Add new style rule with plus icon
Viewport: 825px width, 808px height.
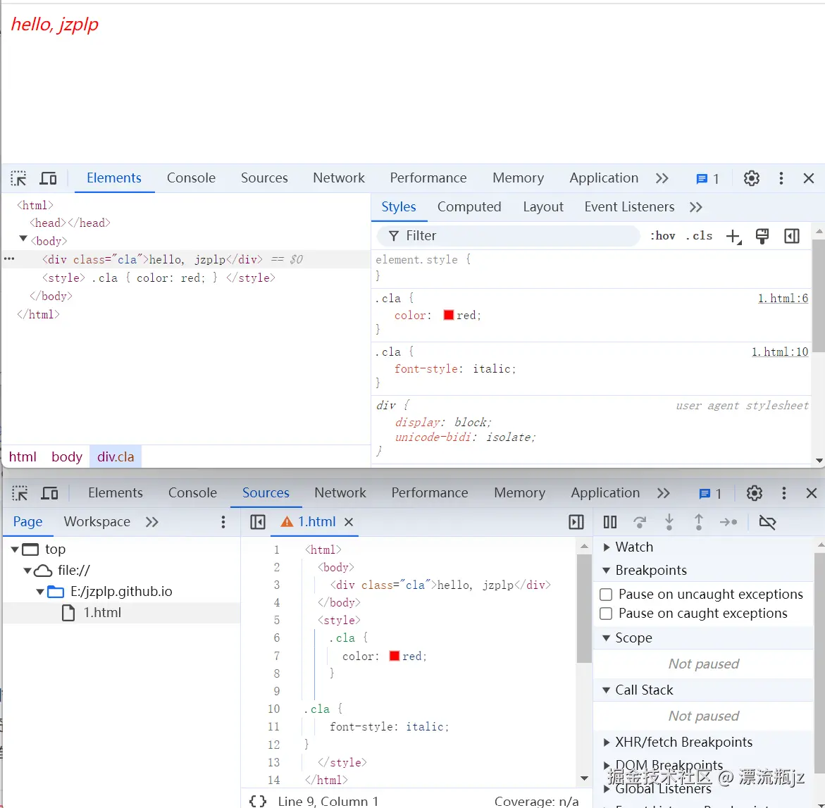pyautogui.click(x=733, y=236)
